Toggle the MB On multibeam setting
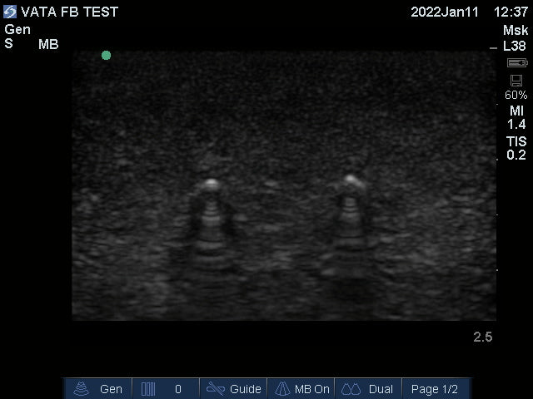 [301, 388]
